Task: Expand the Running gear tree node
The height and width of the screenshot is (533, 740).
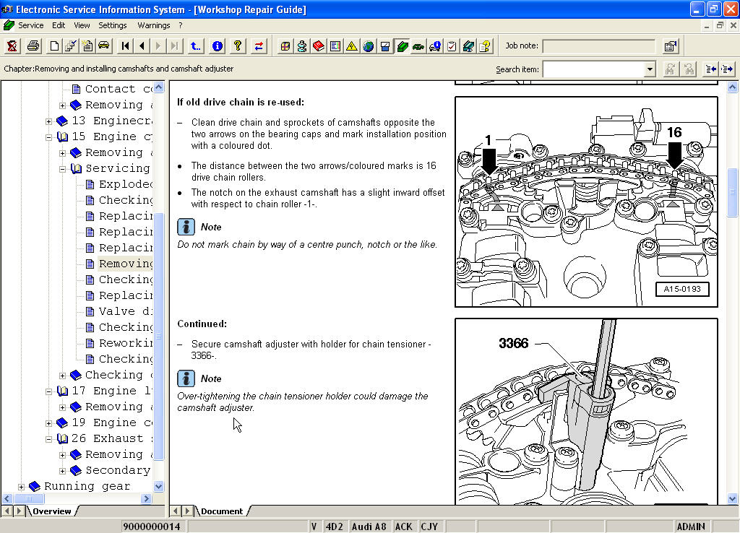Action: (21, 487)
